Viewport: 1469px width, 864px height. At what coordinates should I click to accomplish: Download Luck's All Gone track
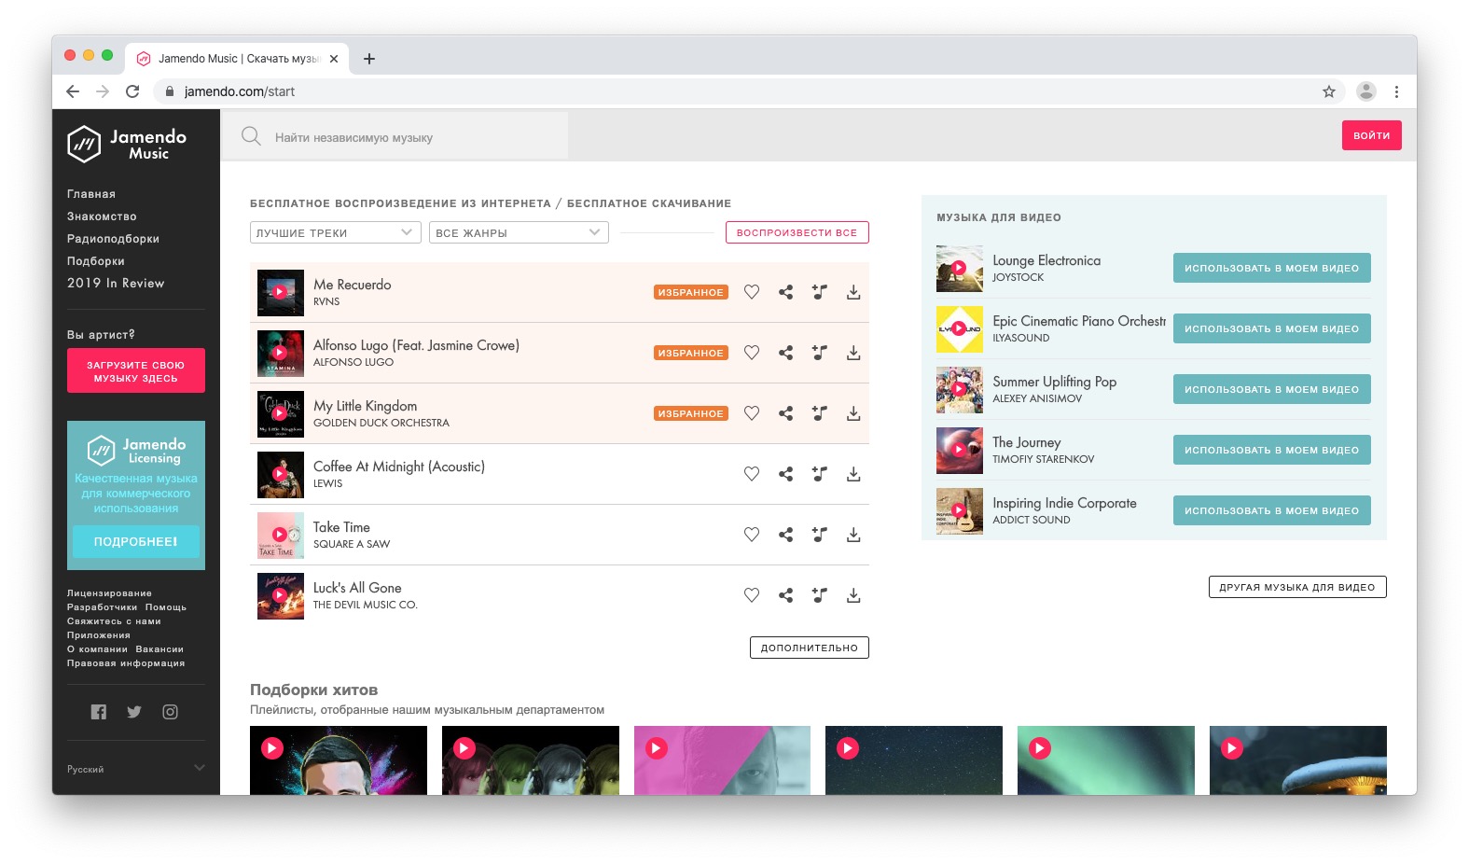point(853,595)
